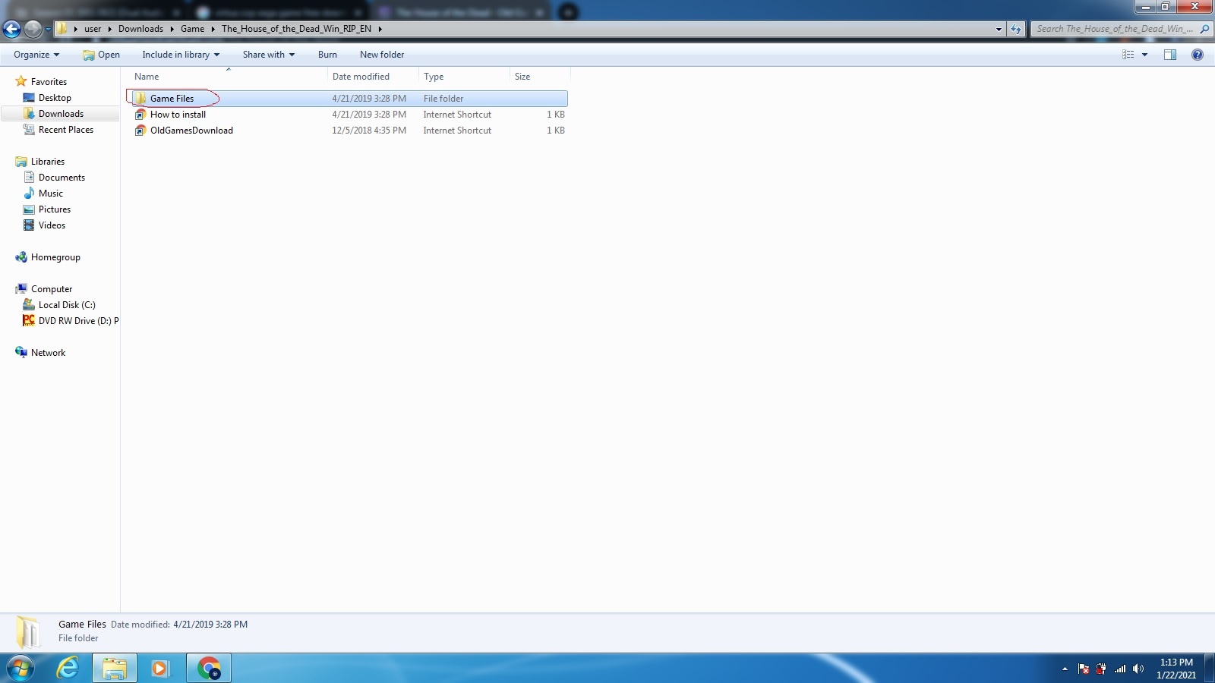1215x683 pixels.
Task: Click the Help question mark icon
Action: (1198, 55)
